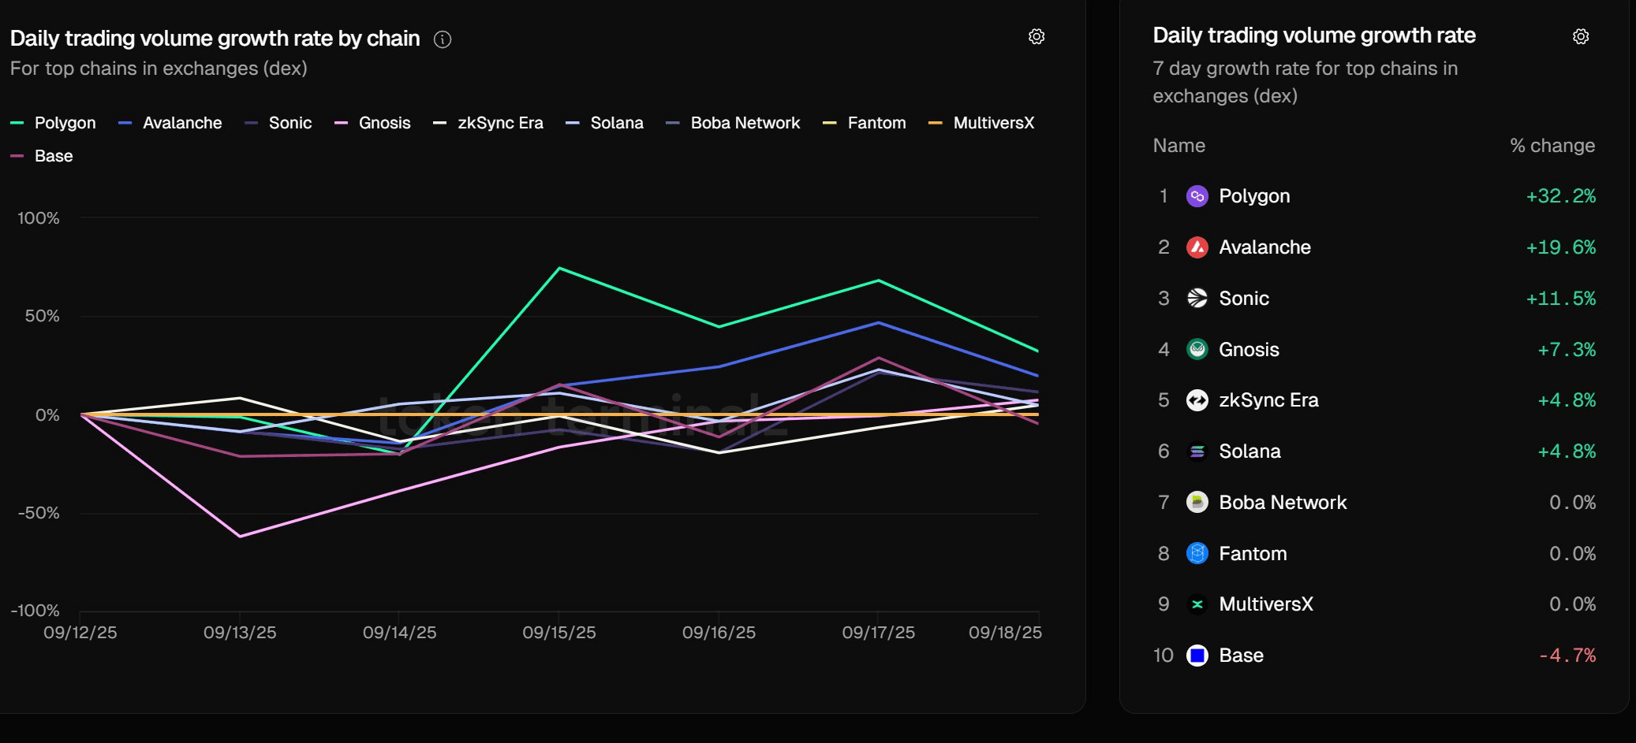Toggle Gnosis series in chart legend

coord(372,123)
